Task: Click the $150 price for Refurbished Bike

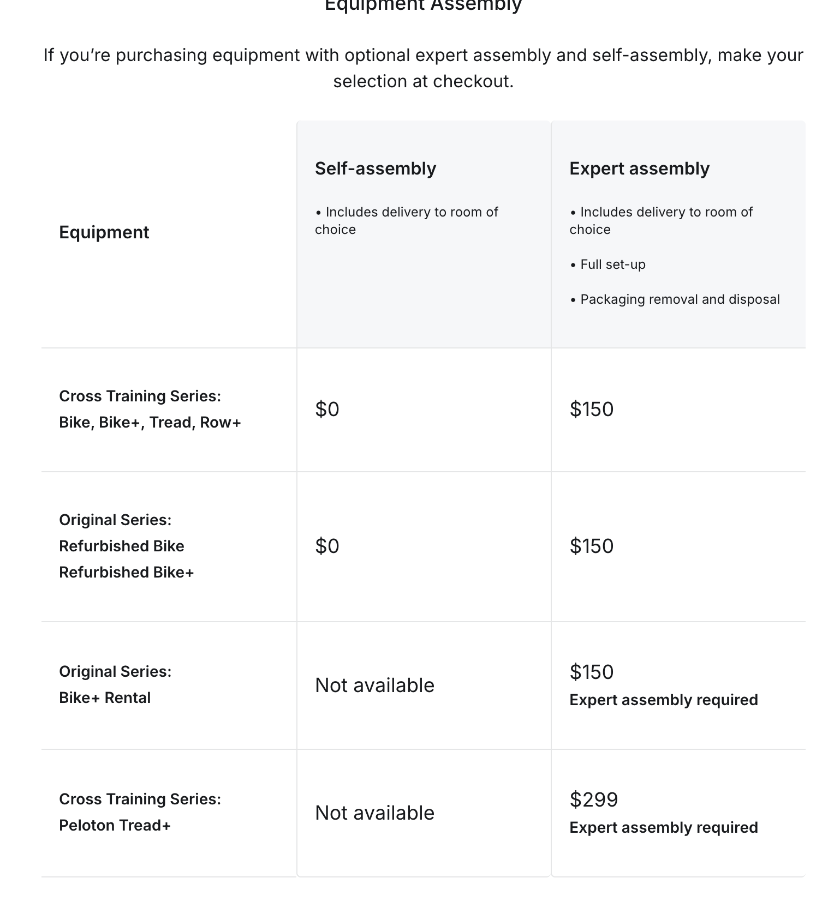Action: click(x=591, y=546)
